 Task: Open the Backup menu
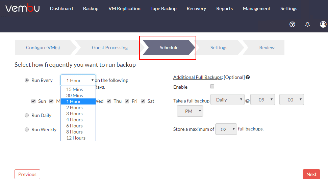[x=91, y=8]
